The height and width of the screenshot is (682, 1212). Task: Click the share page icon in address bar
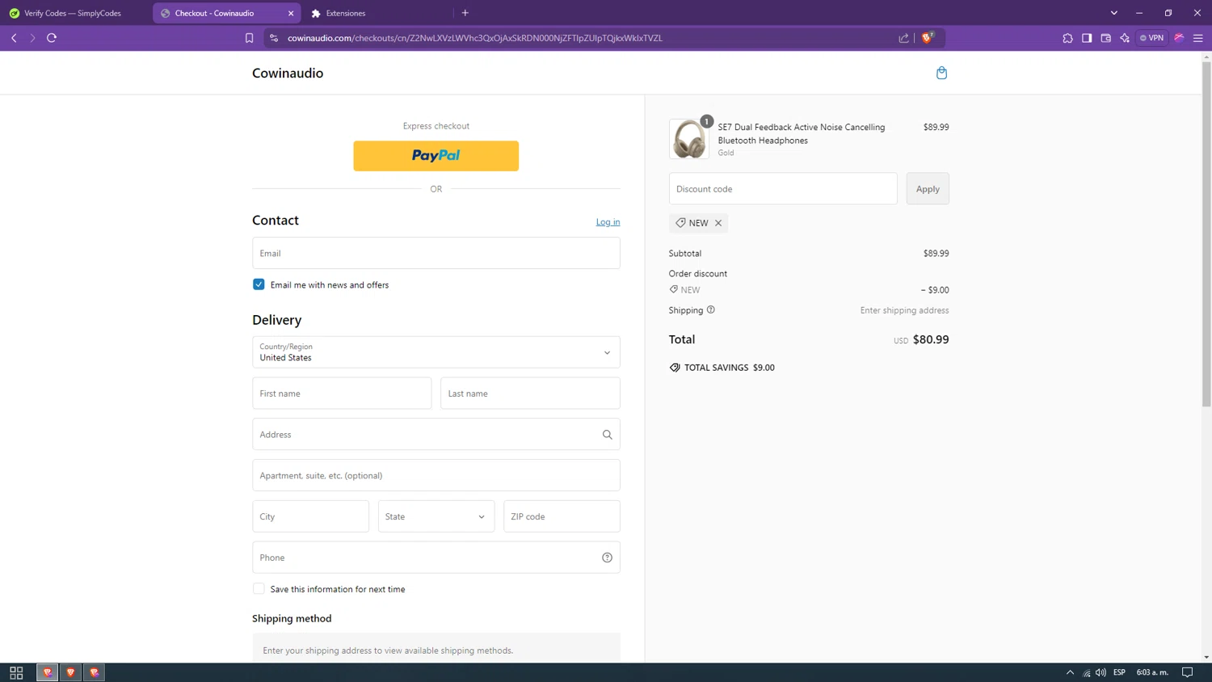pos(903,38)
